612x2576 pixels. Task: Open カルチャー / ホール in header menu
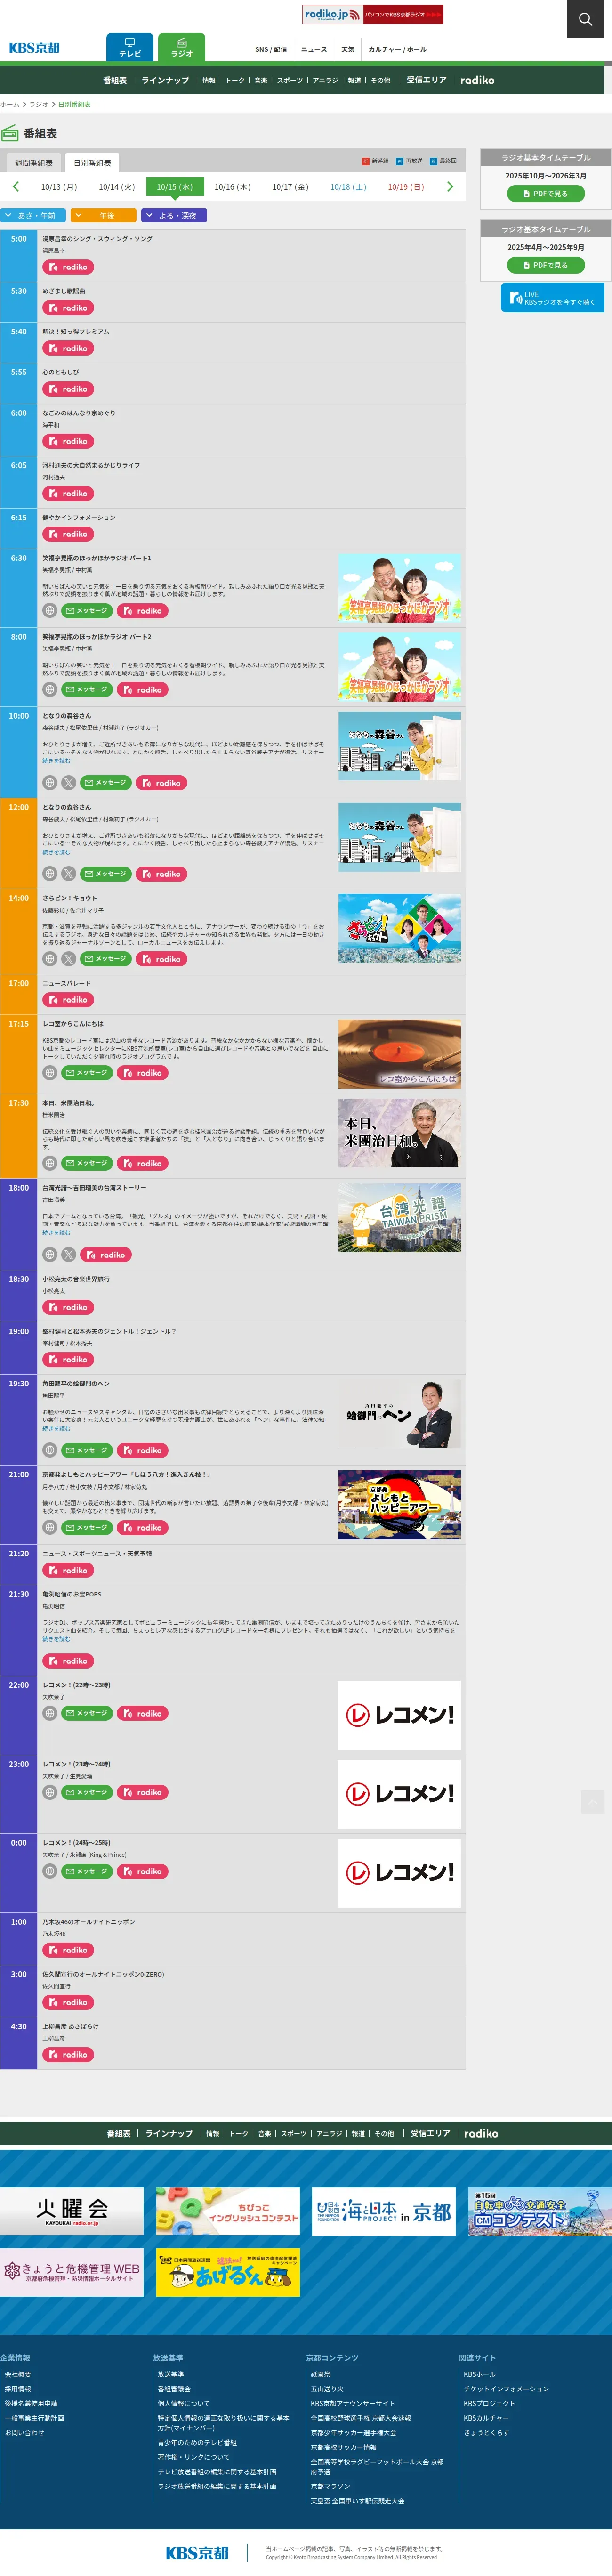[397, 49]
